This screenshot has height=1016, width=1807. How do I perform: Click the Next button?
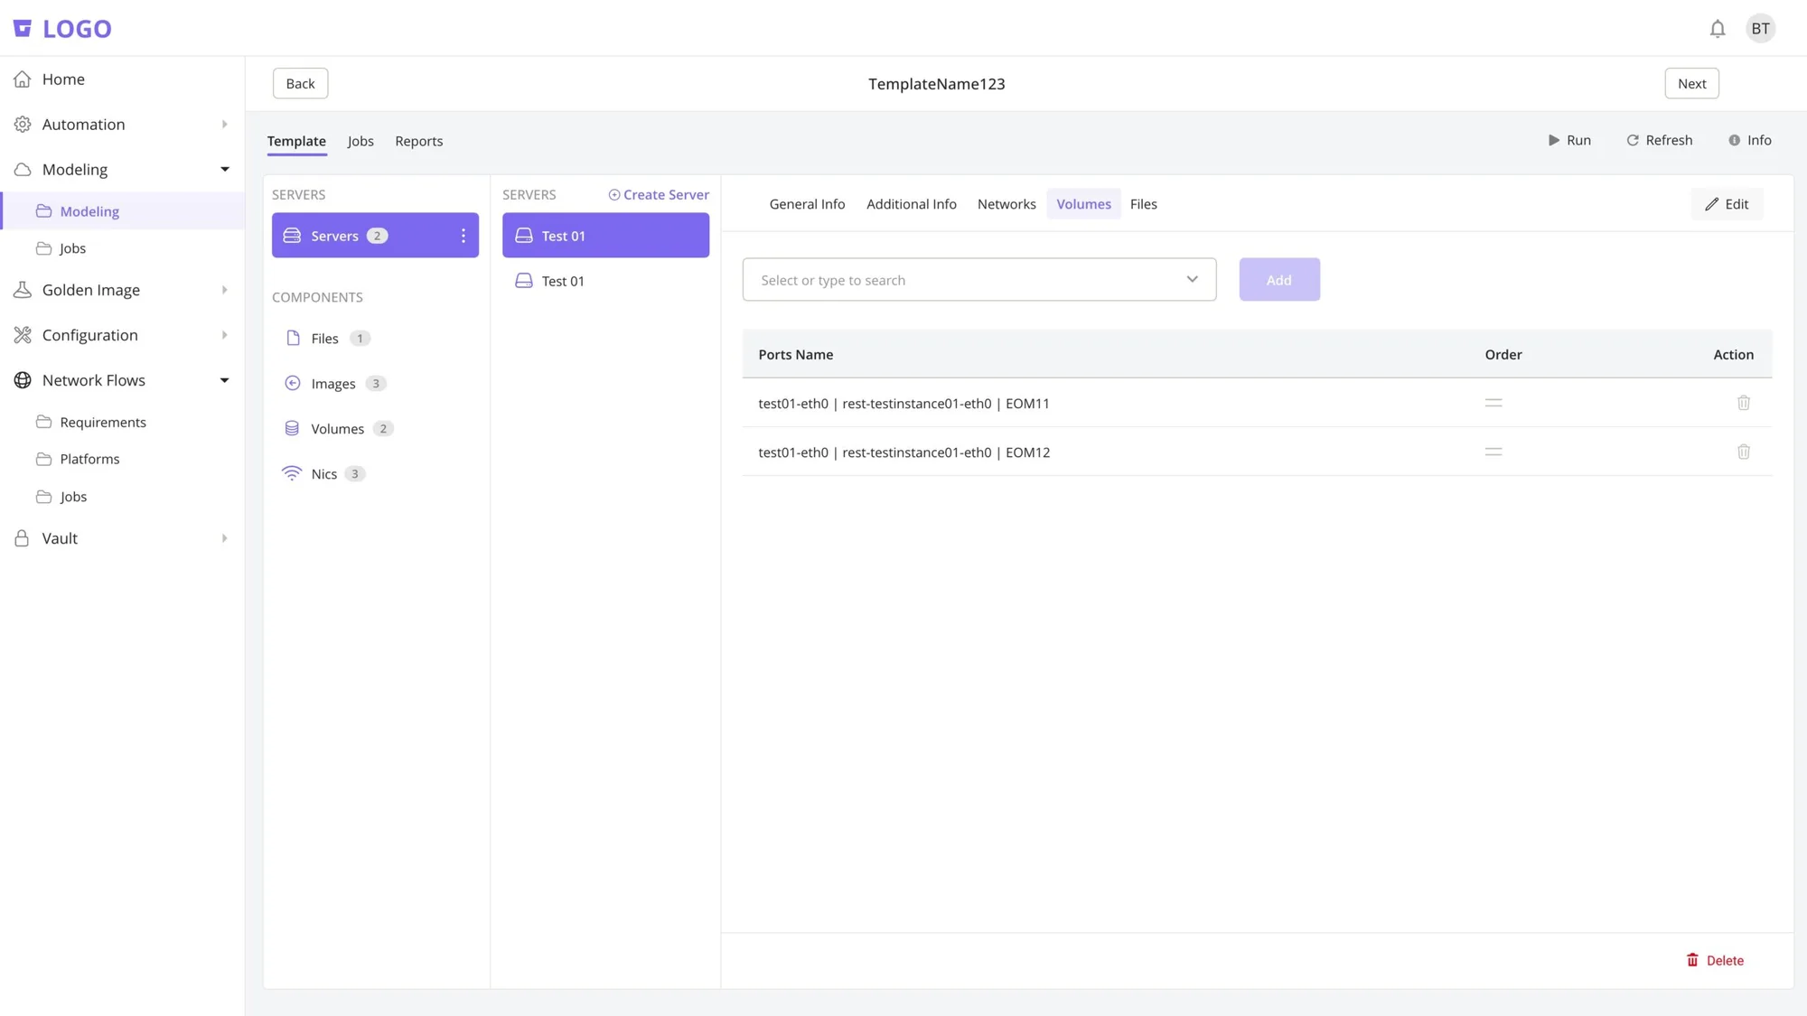[x=1691, y=84]
